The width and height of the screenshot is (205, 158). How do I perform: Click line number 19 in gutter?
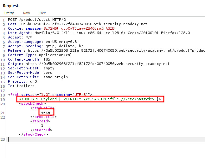pyautogui.click(x=3, y=100)
